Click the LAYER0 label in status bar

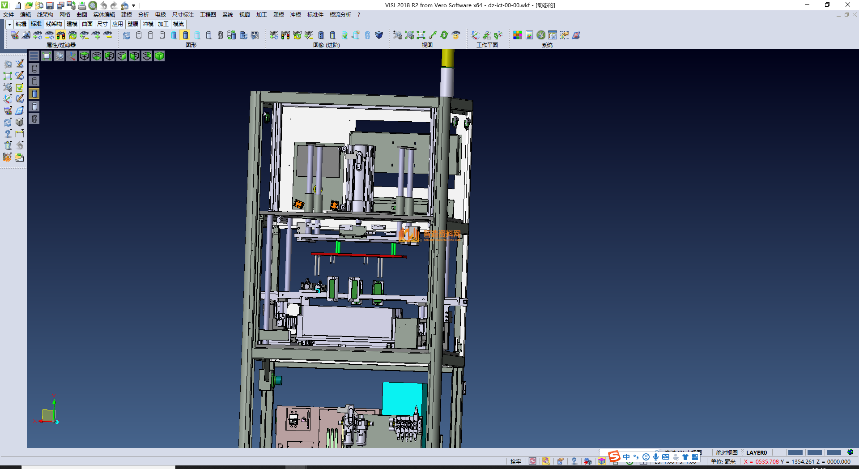(x=756, y=452)
